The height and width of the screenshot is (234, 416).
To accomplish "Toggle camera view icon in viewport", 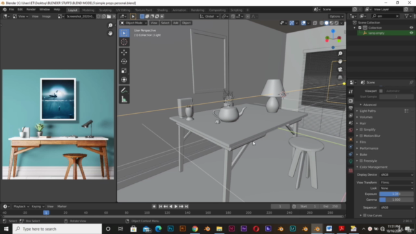I will [x=340, y=70].
